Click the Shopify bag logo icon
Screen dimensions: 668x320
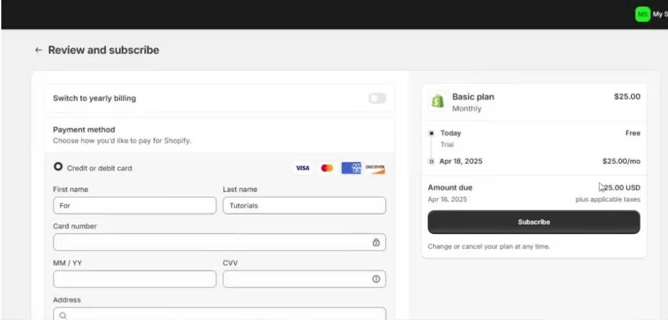[436, 101]
